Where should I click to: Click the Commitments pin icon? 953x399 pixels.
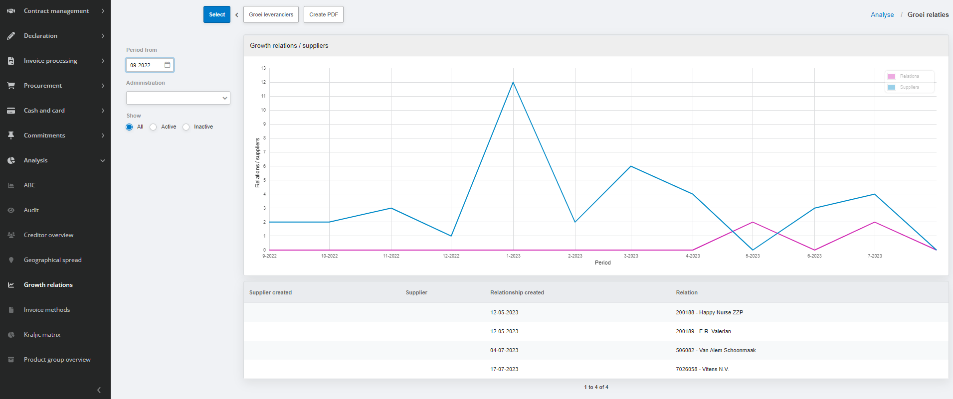(x=11, y=135)
